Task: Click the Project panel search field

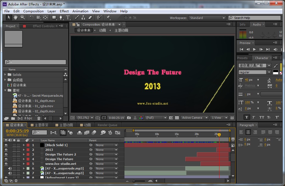Action: click(35, 62)
